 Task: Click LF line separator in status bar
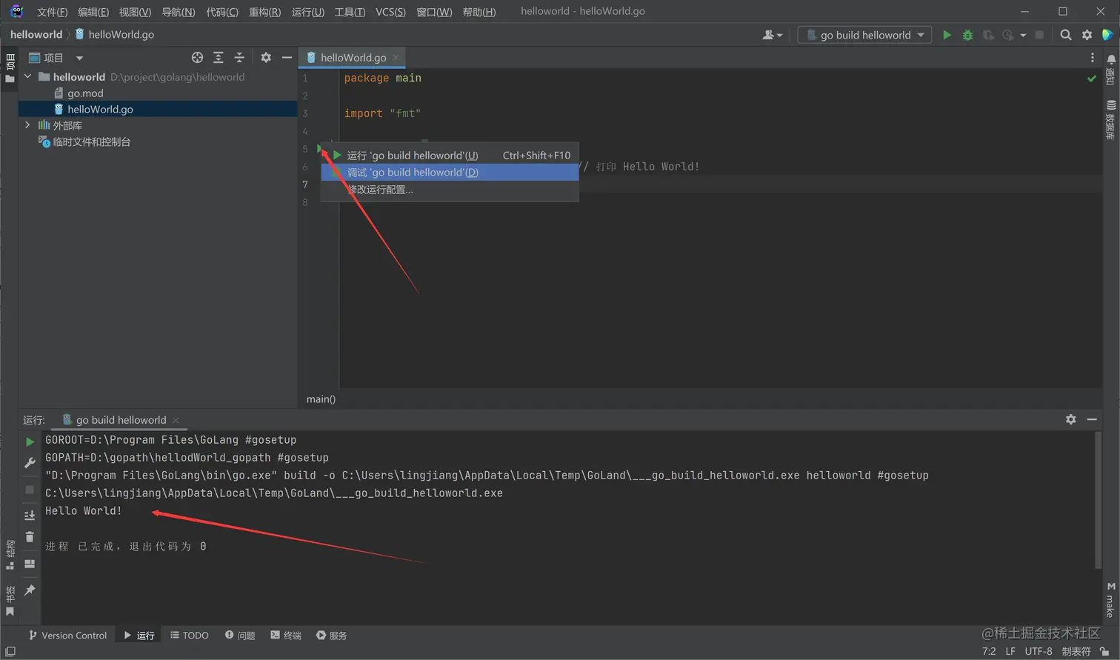coord(1010,651)
